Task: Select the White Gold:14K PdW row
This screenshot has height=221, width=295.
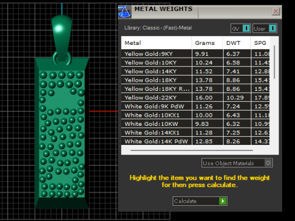Action: [x=195, y=141]
